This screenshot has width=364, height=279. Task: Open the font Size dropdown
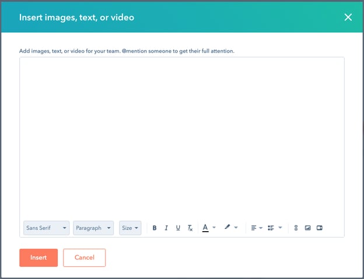click(x=130, y=228)
